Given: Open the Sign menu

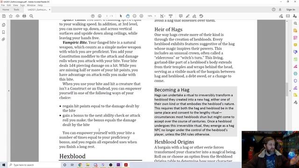Looking at the screenshot, I should coord(22,5).
